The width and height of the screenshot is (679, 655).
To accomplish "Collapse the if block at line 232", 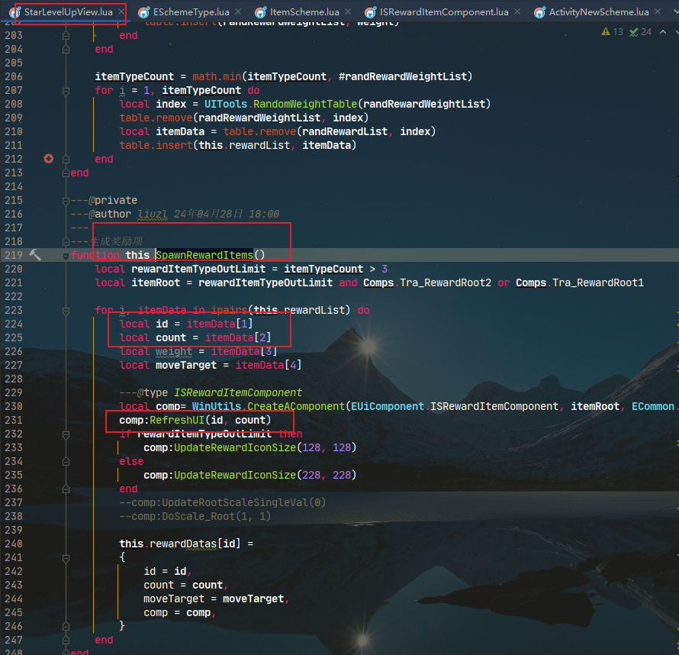I will point(66,434).
